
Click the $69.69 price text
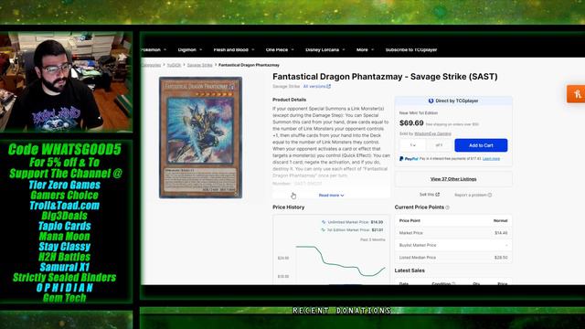411,122
